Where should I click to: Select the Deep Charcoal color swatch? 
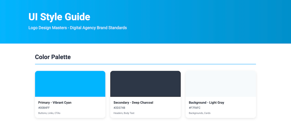click(x=145, y=84)
